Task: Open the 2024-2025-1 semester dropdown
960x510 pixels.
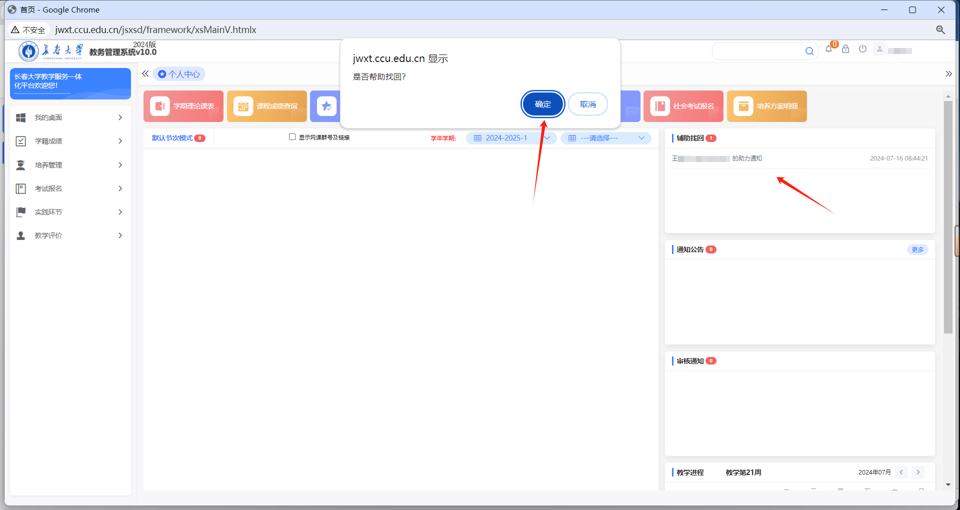Action: (x=511, y=138)
